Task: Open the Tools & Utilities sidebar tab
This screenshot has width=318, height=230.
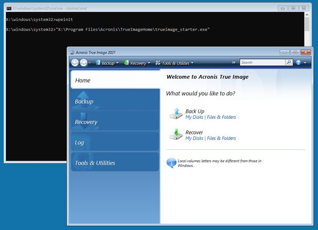Action: (115, 162)
